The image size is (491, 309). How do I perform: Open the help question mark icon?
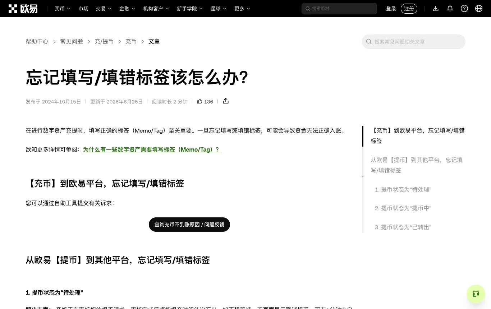click(464, 9)
